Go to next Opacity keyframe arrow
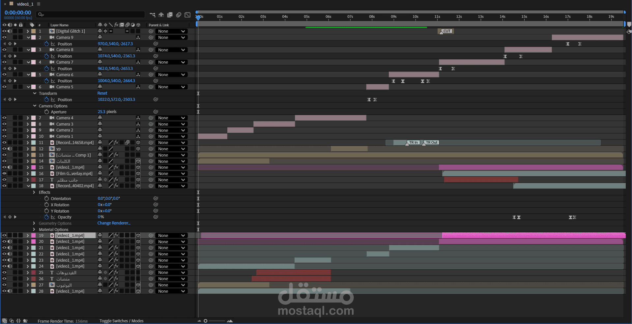 [x=15, y=217]
